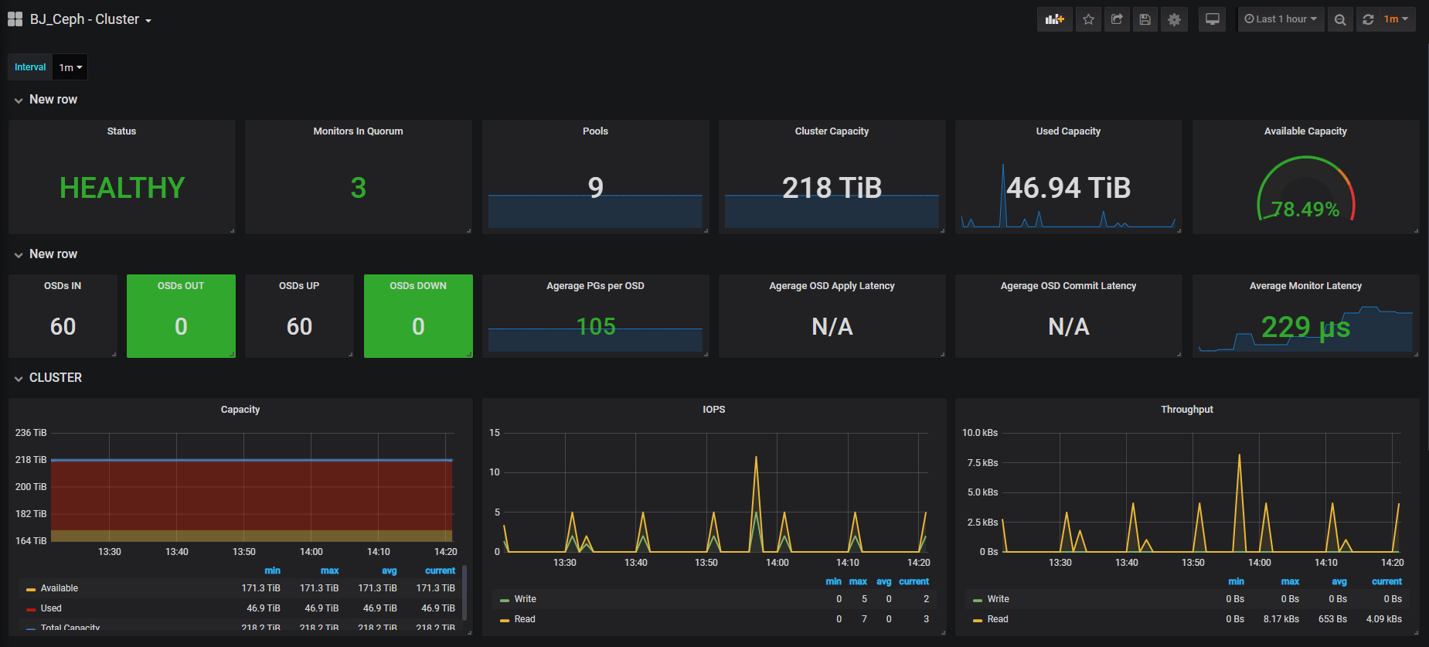Open the Pools panel title menu
1429x647 pixels.
595,131
